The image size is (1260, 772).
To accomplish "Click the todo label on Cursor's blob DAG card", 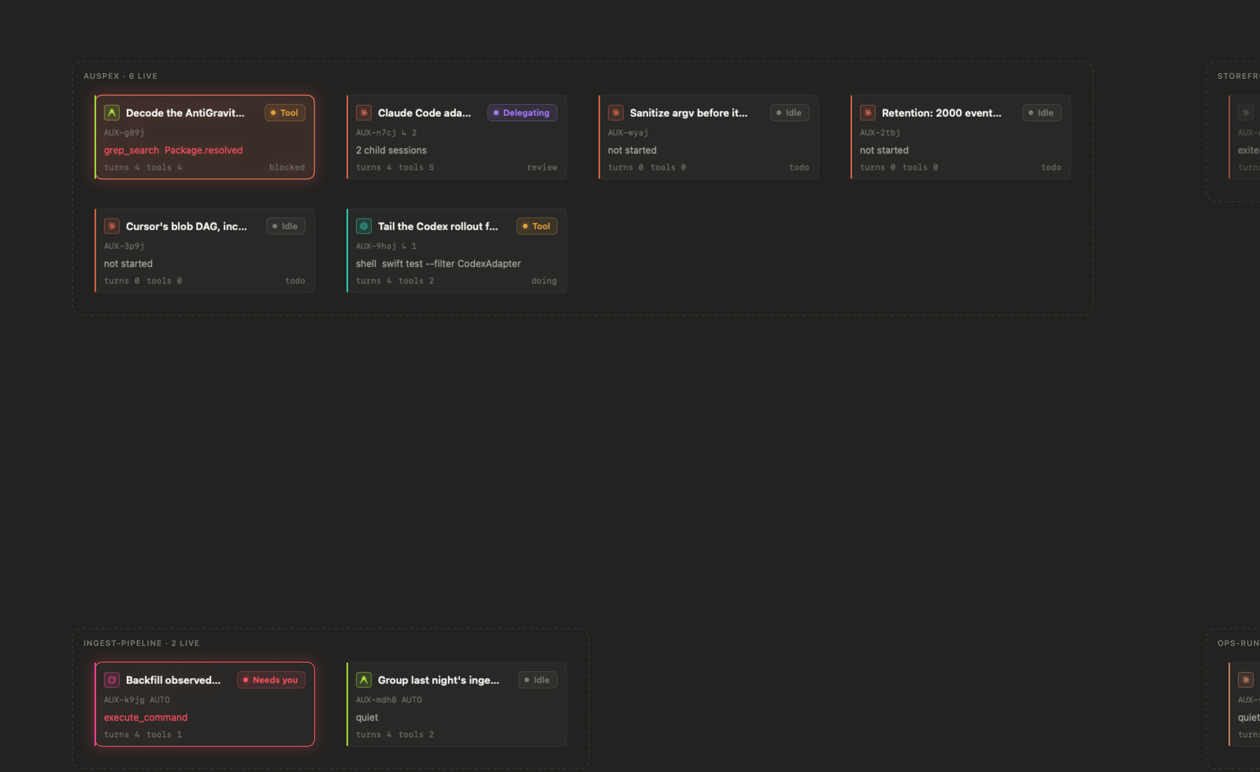I will point(295,281).
